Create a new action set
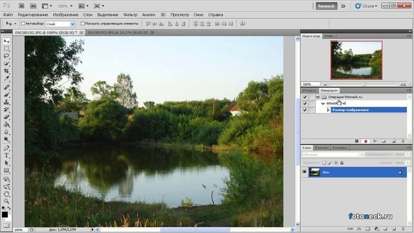 click(x=384, y=141)
